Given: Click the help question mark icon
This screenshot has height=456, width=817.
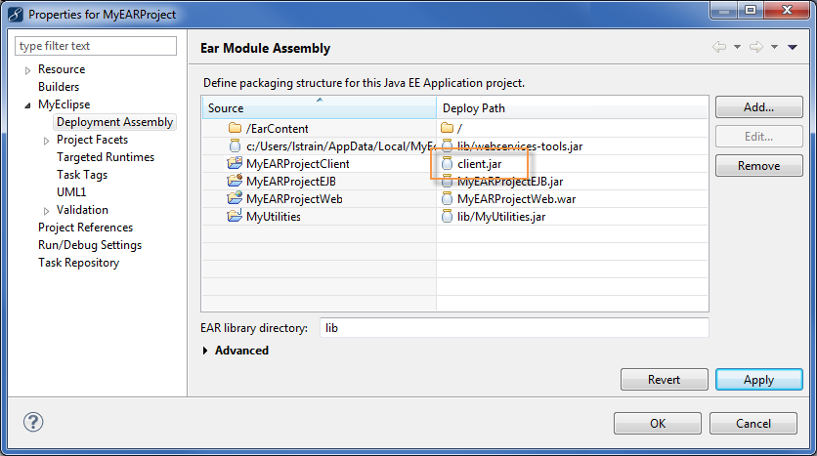Looking at the screenshot, I should coord(33,423).
